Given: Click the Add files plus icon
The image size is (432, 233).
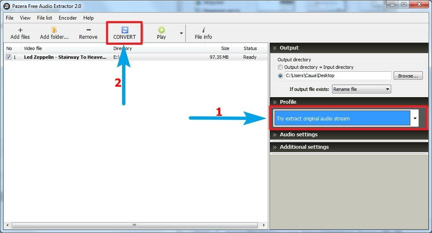Looking at the screenshot, I should [20, 30].
